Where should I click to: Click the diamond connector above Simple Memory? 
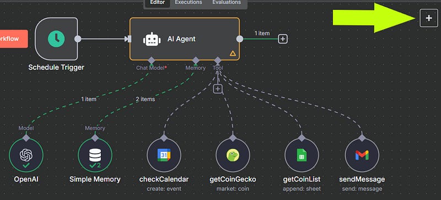[x=95, y=138]
